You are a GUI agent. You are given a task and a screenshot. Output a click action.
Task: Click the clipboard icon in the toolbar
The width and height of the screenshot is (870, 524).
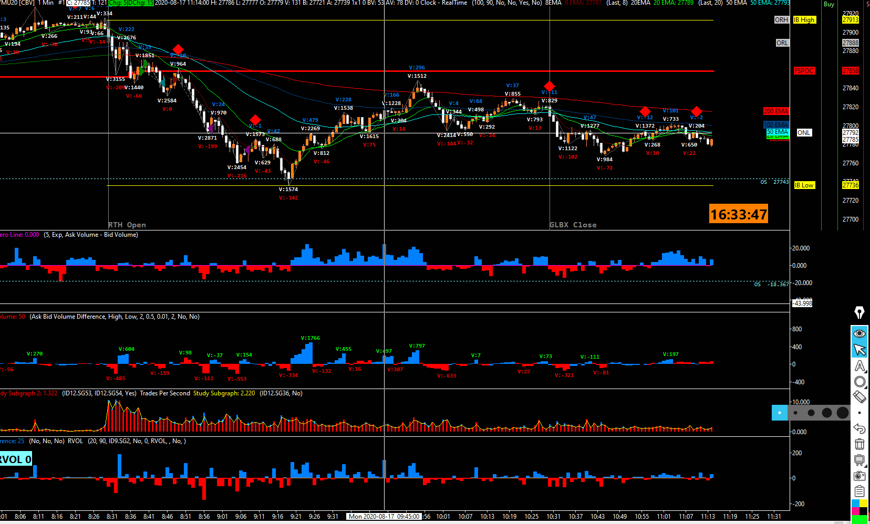tap(859, 491)
